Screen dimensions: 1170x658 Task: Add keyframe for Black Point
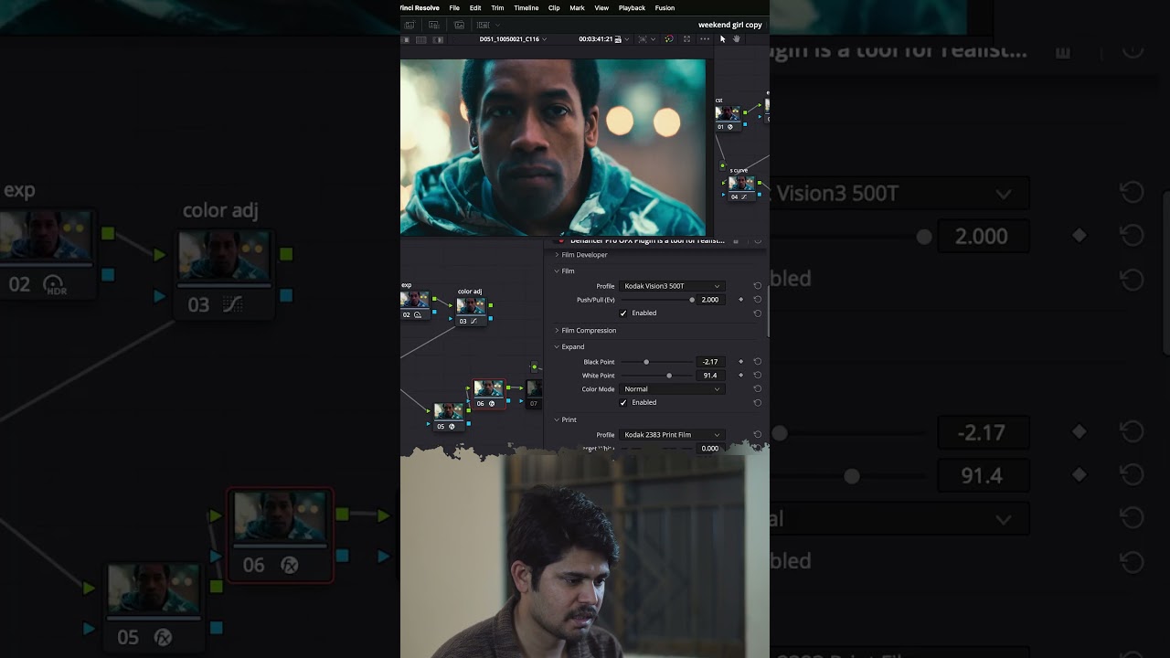[x=740, y=362]
